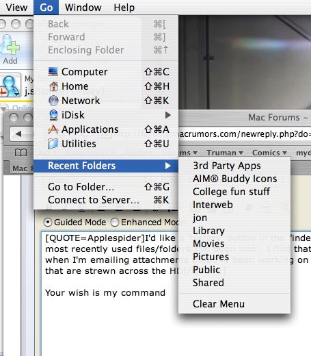
Task: Select the Enhanced Mode radio button
Action: coord(115,222)
